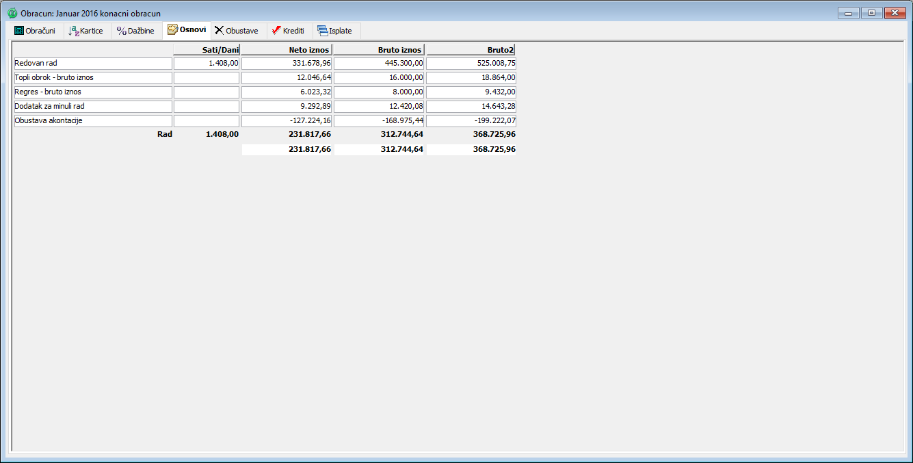Click the Sati/Dani column header

coord(207,49)
